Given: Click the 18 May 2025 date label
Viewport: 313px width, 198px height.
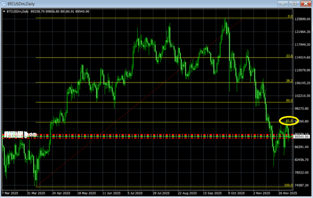Looking at the screenshot, I should click(x=87, y=193).
